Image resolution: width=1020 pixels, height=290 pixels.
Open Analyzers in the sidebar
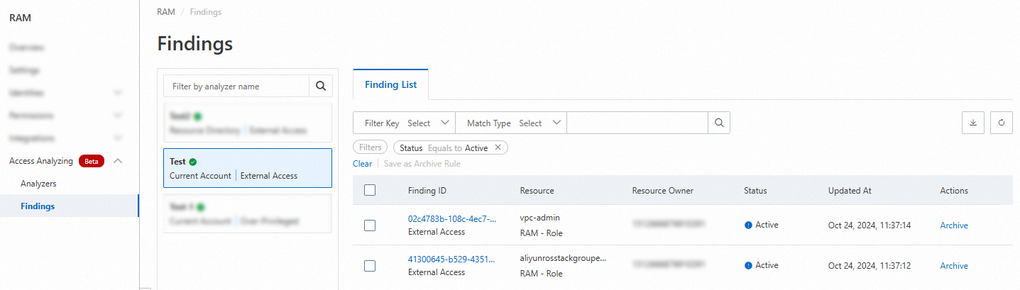(38, 184)
